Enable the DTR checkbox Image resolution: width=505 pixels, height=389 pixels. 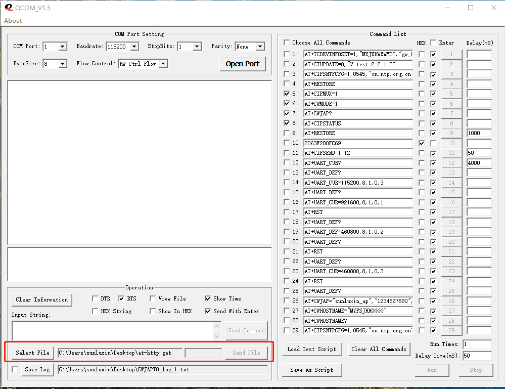pos(95,298)
